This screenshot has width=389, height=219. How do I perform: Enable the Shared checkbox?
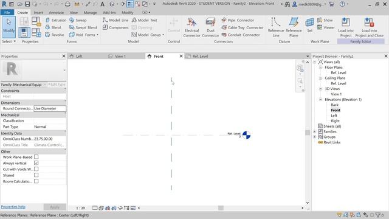[36, 175]
